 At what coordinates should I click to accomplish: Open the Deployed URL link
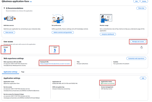(55, 64)
